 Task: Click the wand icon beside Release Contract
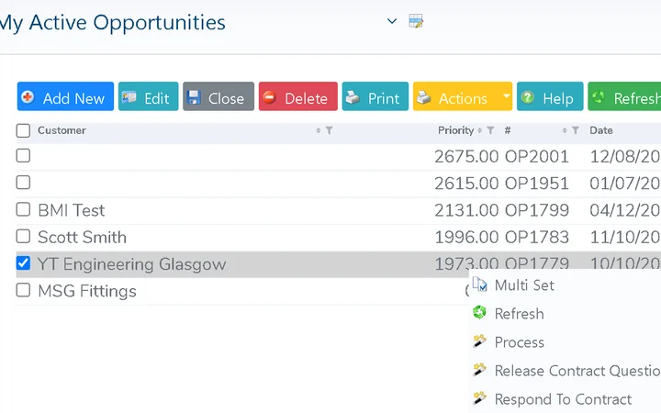click(x=480, y=369)
